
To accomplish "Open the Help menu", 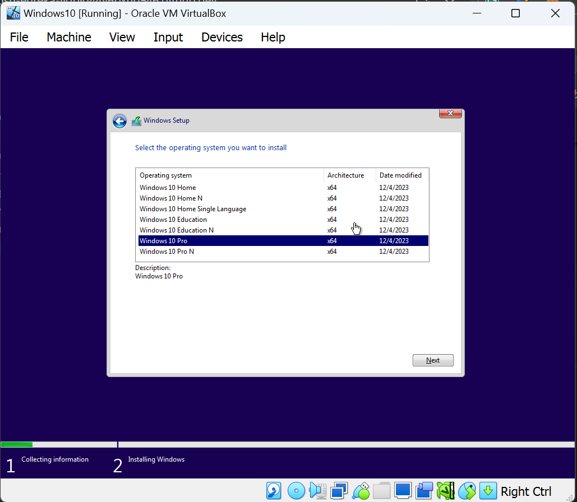I will click(273, 37).
